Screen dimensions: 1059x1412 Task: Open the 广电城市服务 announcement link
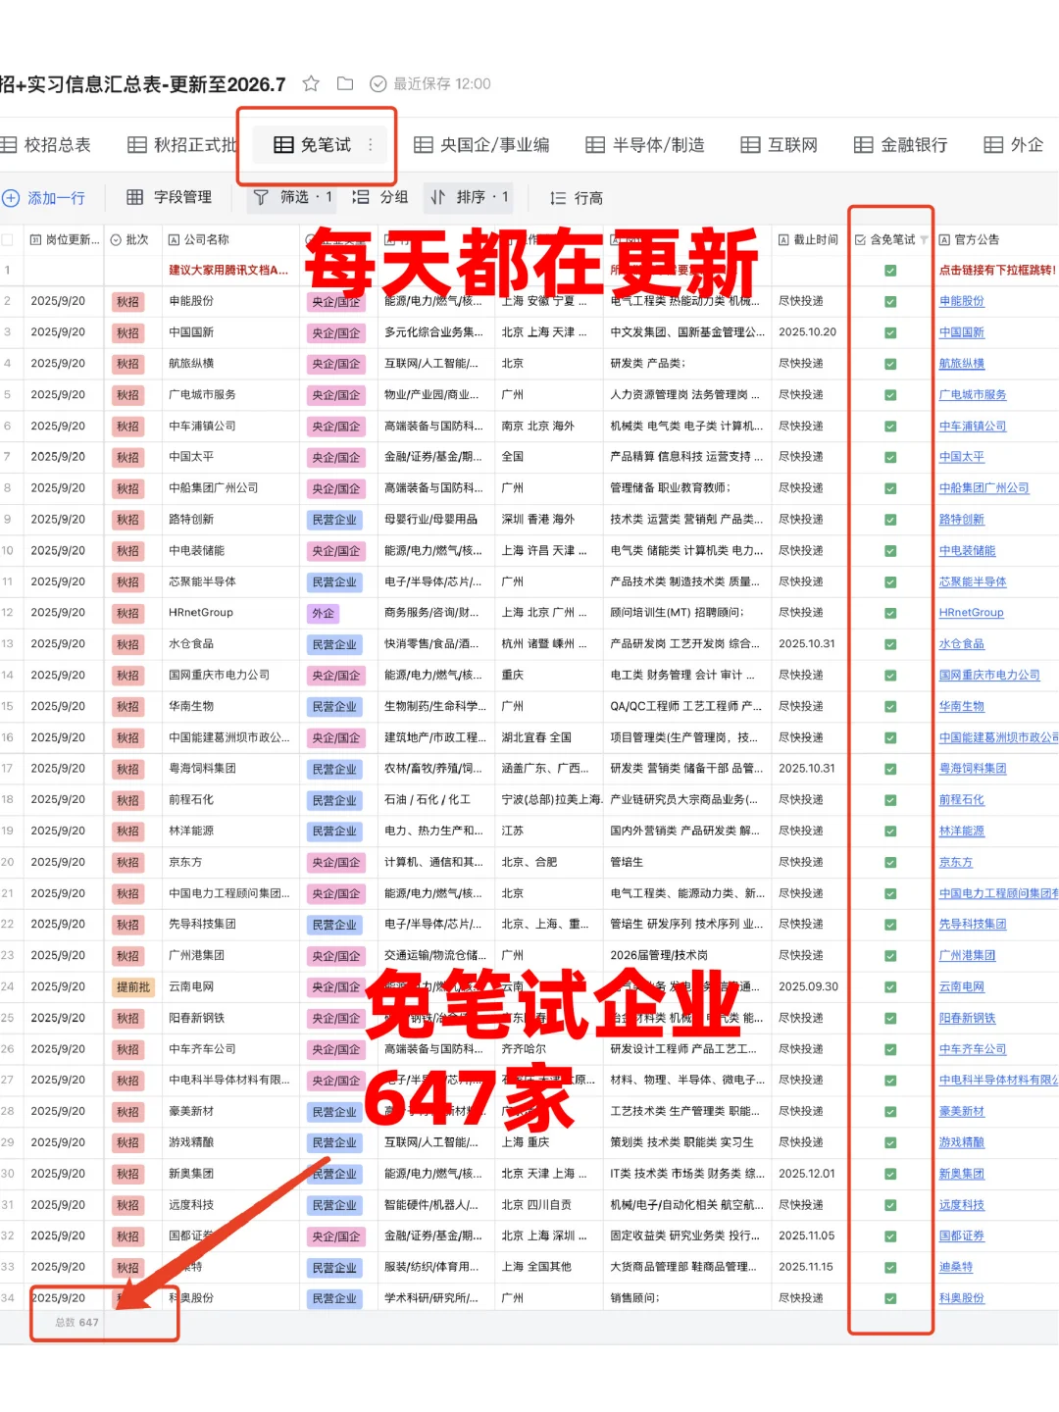click(x=973, y=395)
